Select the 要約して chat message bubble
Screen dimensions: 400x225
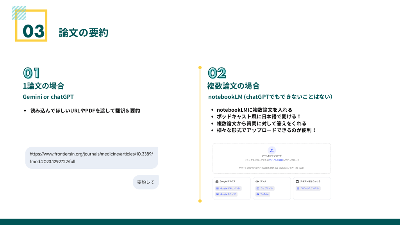[x=146, y=182]
